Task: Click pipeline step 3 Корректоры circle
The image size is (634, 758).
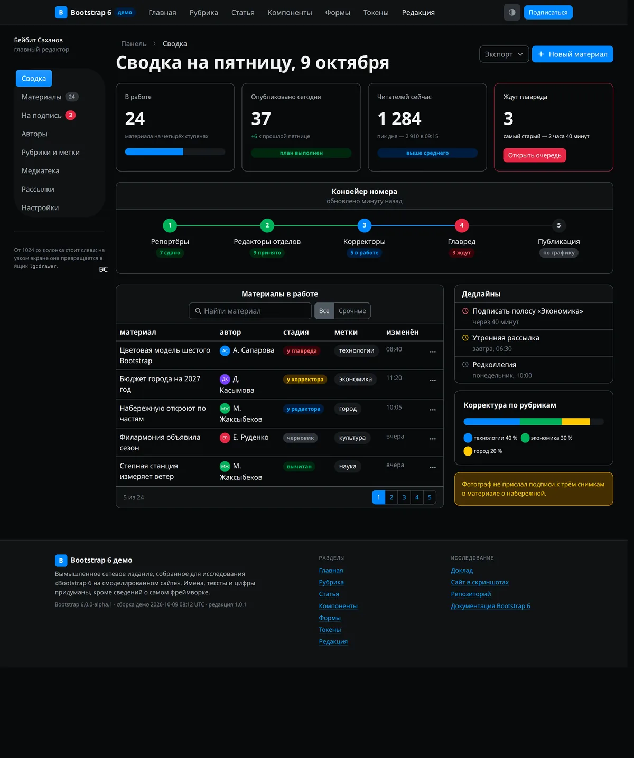Action: click(365, 225)
